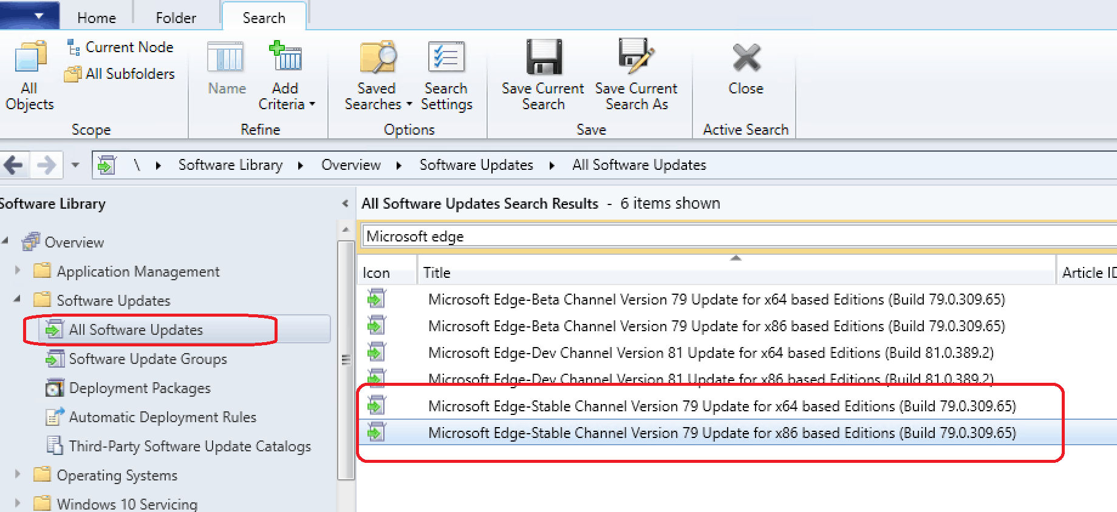
Task: Select Edge-Beta x64 Build 79.0.309.65 update
Action: (x=717, y=299)
